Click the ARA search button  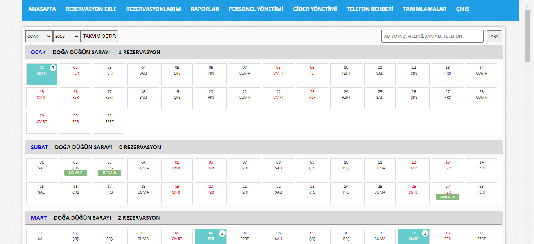[x=495, y=36]
